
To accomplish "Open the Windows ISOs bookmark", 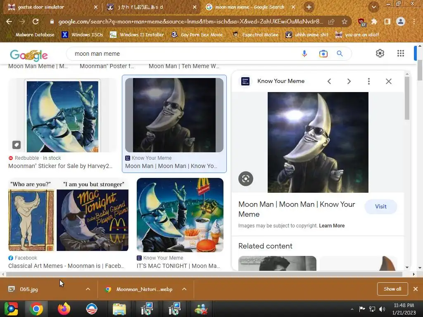I will (x=83, y=35).
